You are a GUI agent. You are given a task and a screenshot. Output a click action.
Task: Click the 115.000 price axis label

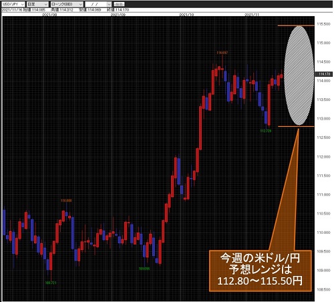(x=323, y=43)
